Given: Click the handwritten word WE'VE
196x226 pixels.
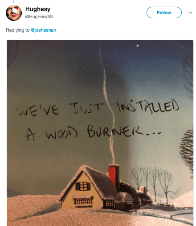Looking at the screenshot, I should [x=38, y=110].
